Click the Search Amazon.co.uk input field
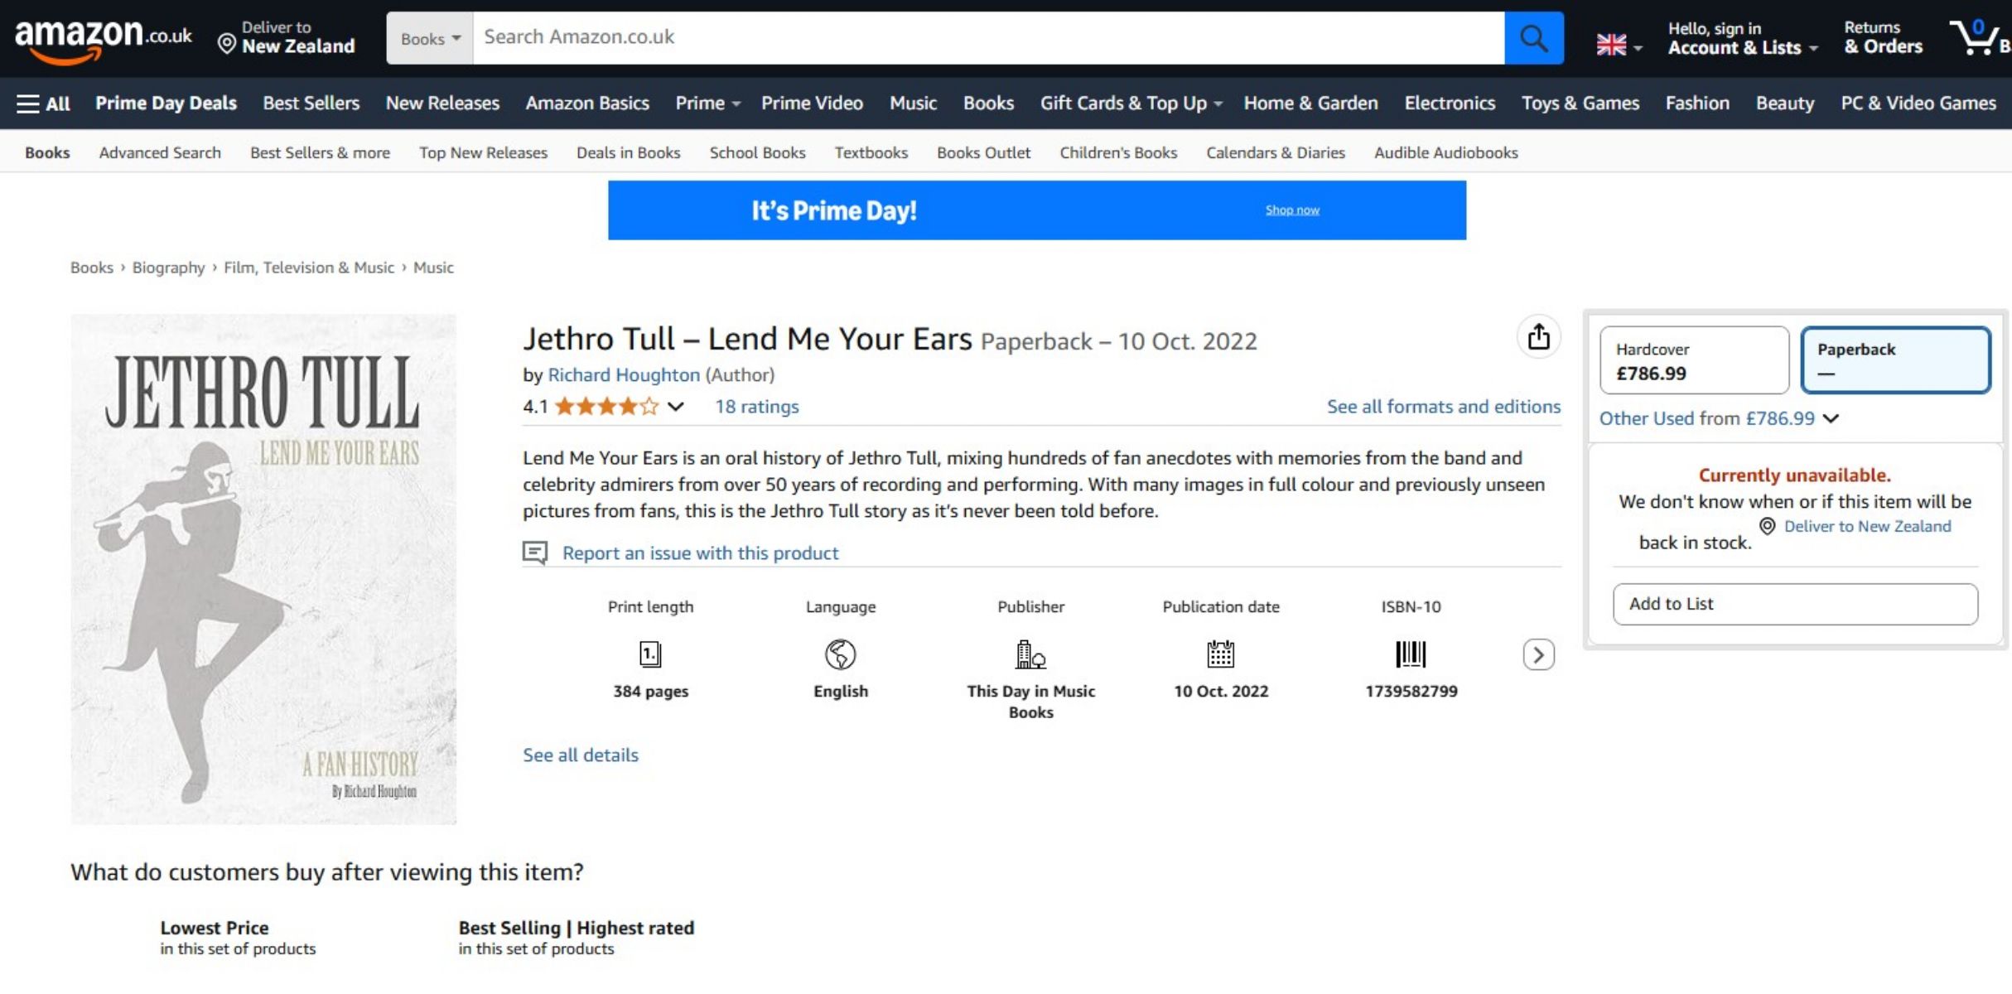Image resolution: width=2012 pixels, height=994 pixels. click(x=988, y=37)
